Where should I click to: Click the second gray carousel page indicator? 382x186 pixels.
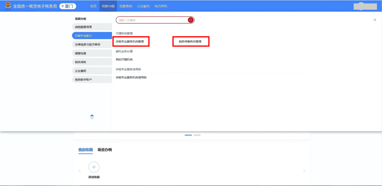[x=197, y=135]
